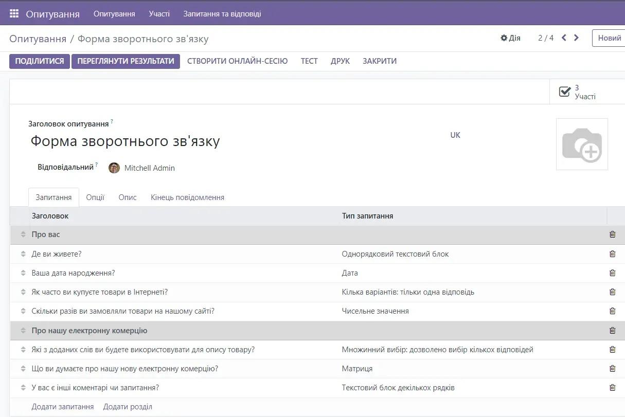625x417 pixels.
Task: Delete the 'Про вас' section row
Action: (x=612, y=234)
